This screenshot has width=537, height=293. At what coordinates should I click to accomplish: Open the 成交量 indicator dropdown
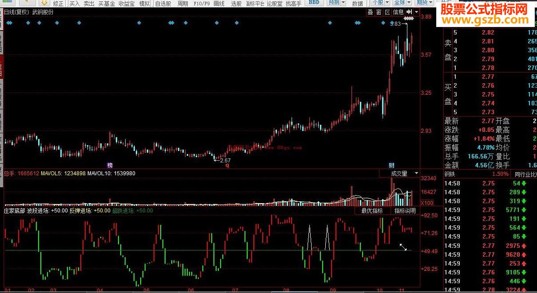(399, 173)
